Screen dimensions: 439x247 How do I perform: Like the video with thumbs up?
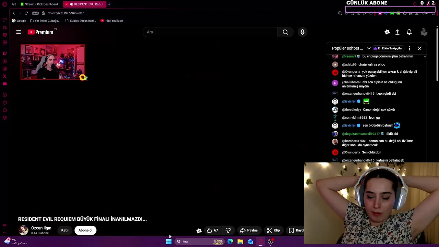pos(212,230)
